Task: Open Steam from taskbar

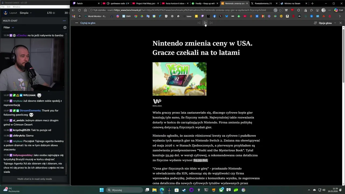Action: (184, 190)
